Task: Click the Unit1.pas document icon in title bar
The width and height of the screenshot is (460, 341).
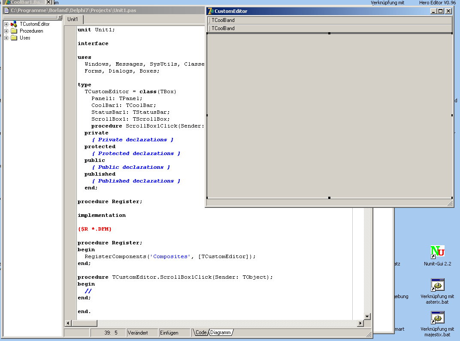Action: click(x=7, y=10)
